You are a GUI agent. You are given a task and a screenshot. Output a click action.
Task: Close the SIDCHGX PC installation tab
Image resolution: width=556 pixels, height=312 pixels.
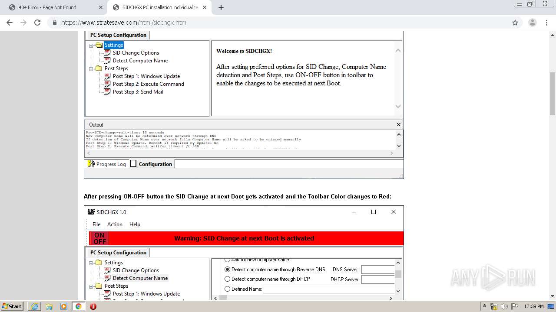tap(205, 7)
